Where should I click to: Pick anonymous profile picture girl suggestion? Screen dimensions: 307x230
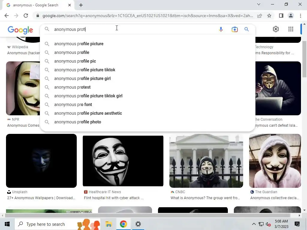pos(82,78)
